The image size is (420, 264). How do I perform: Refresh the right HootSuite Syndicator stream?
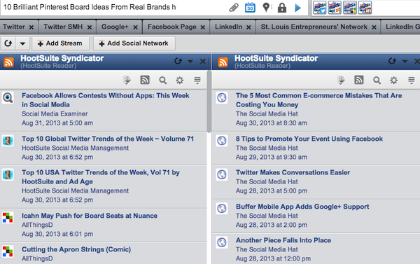[392, 62]
